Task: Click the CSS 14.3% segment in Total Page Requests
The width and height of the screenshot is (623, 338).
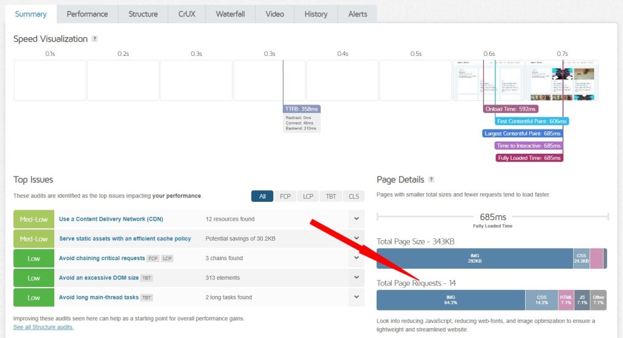Action: click(x=541, y=300)
